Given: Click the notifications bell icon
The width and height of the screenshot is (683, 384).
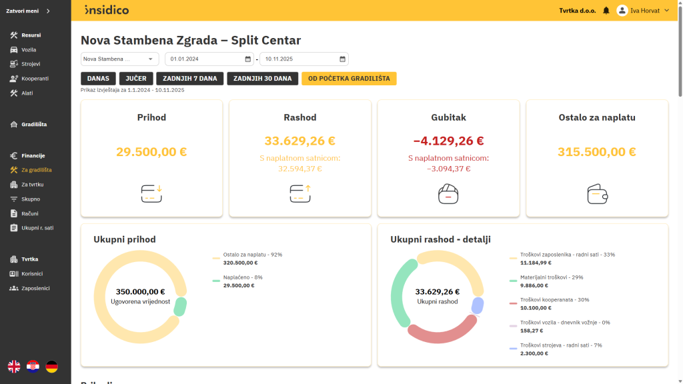Looking at the screenshot, I should [x=606, y=11].
